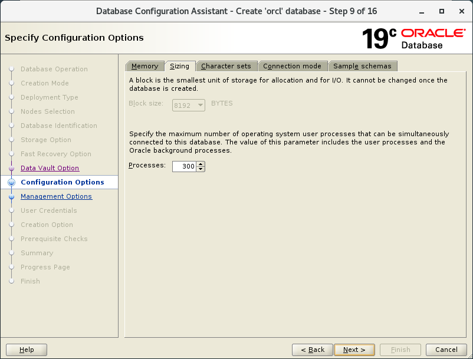Select the Processes value input field

(x=184, y=166)
